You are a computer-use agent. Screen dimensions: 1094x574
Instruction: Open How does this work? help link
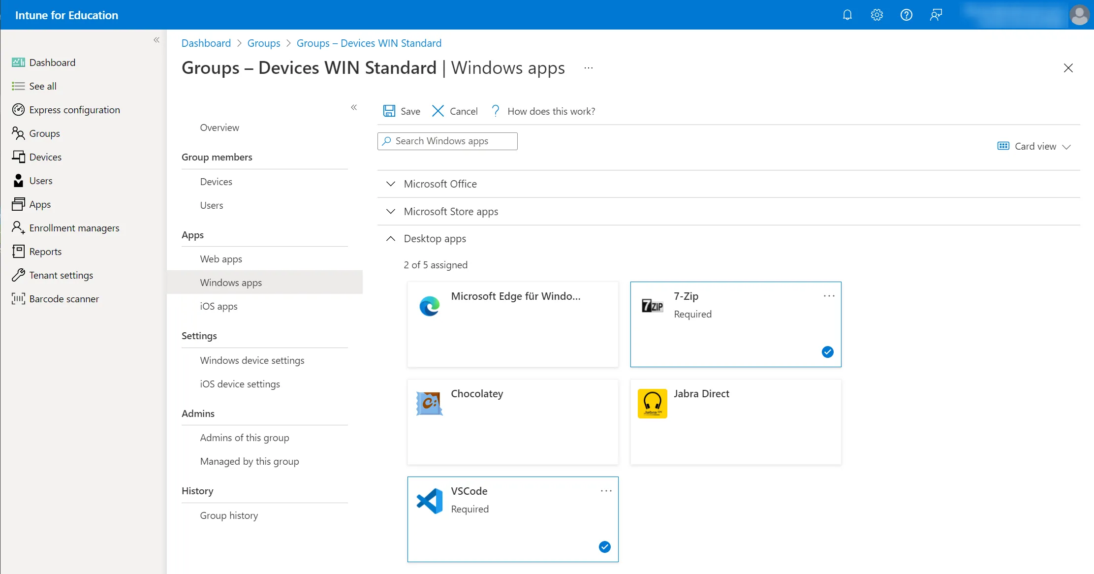551,111
